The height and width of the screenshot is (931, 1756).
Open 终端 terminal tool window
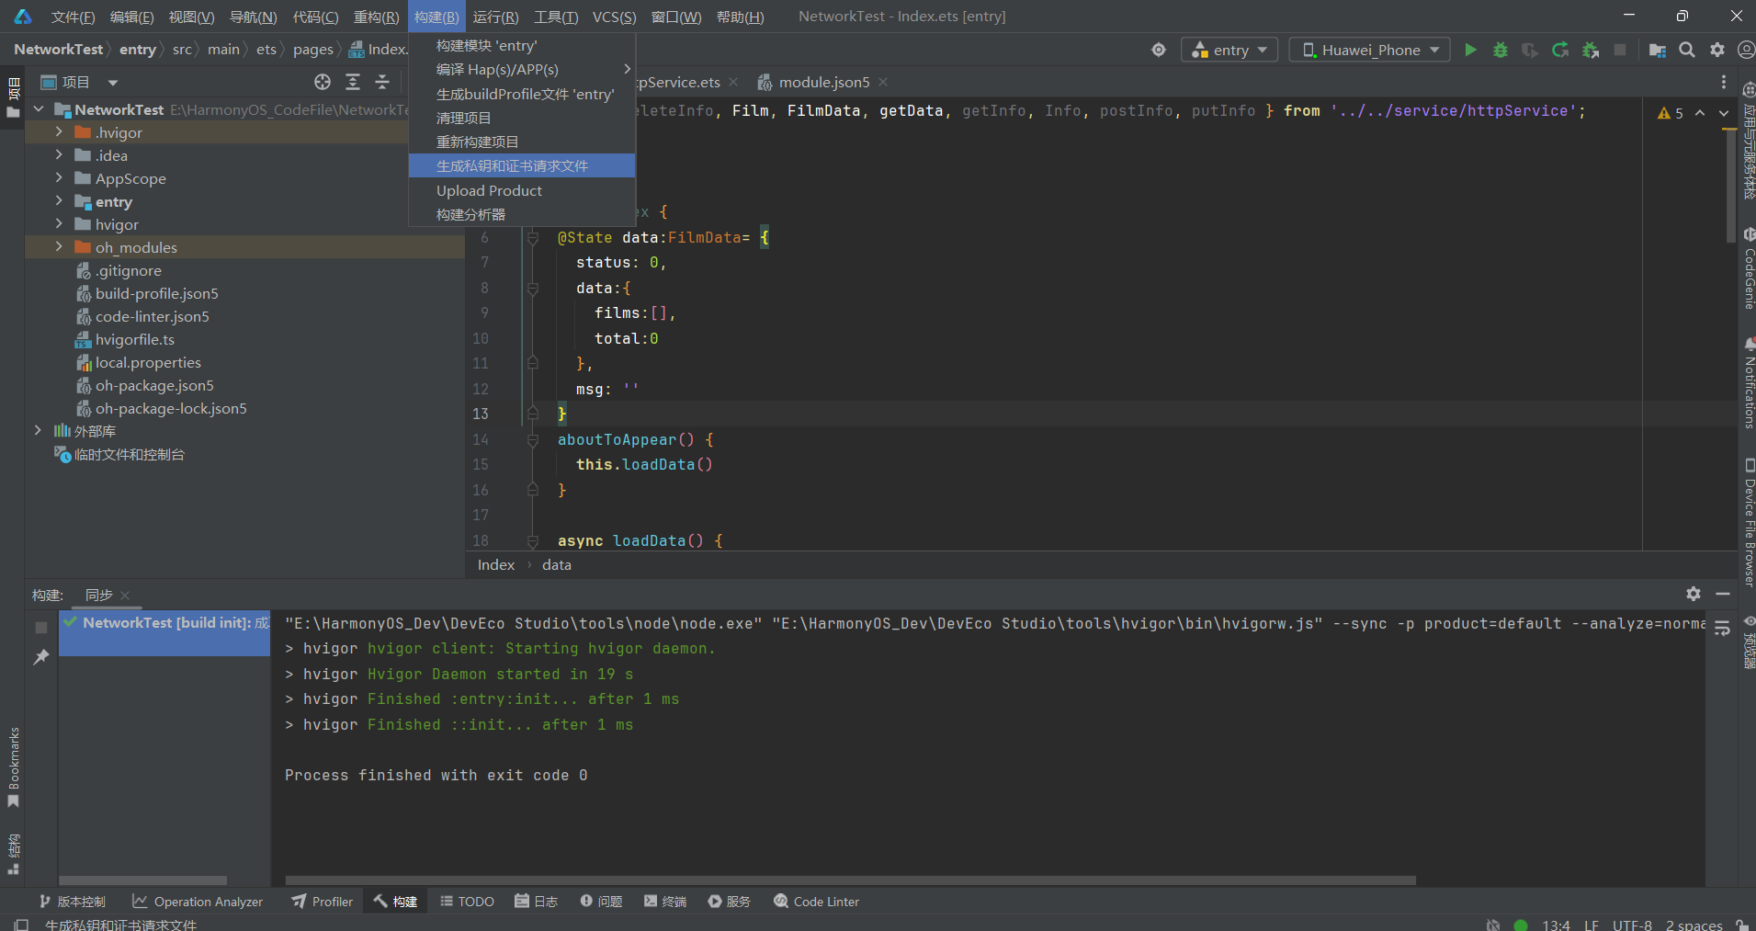[x=666, y=902]
